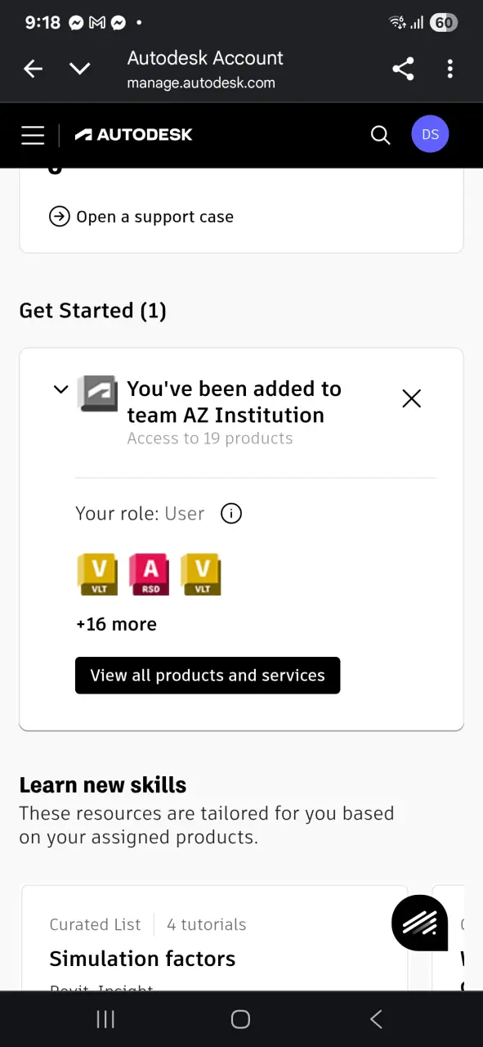The width and height of the screenshot is (483, 1047).
Task: Tap the red RSD product icon
Action: pos(150,574)
